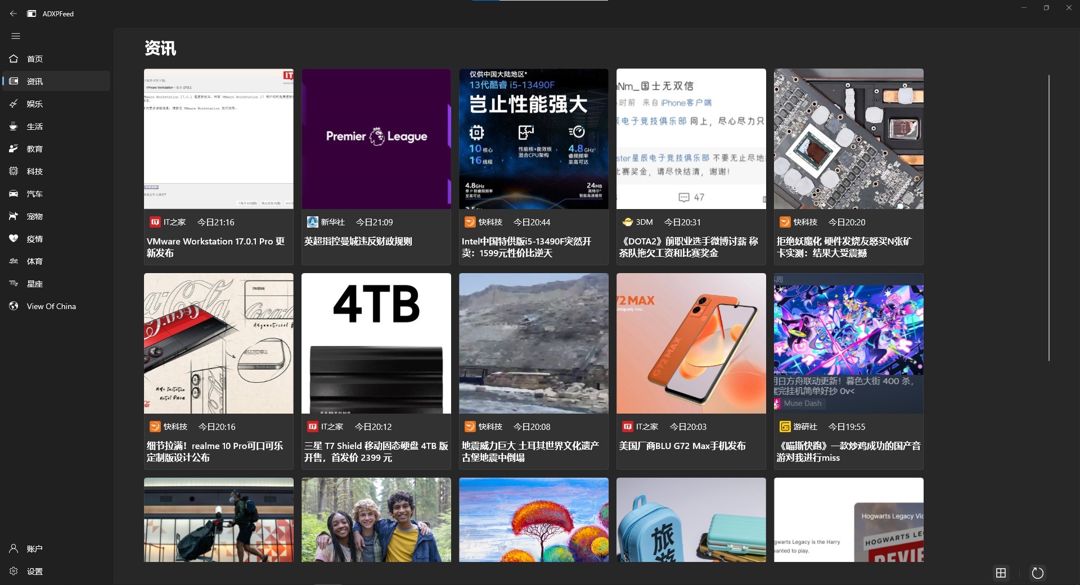
Task: Click the 体育 swimming icon
Action: coord(13,261)
